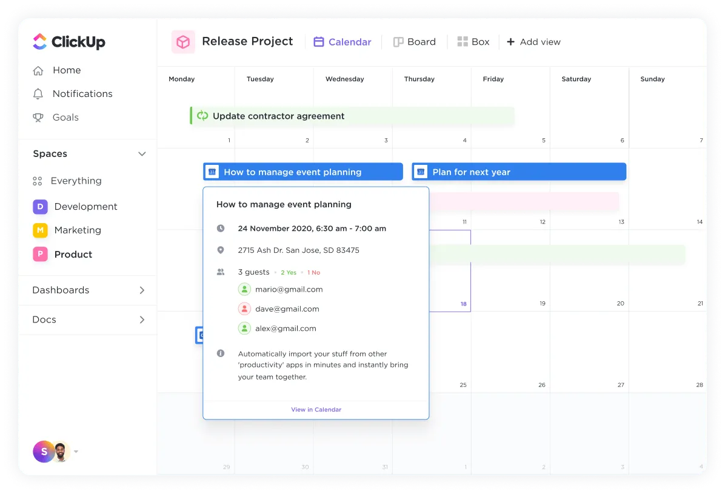Click the Product 'P' space icon
Screen dimensions: 725x494
tap(40, 254)
